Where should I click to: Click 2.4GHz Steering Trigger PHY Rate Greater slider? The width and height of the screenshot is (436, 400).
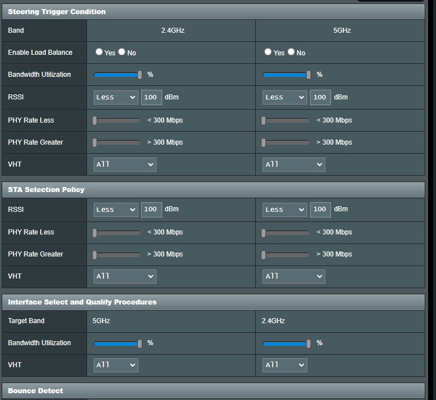(x=116, y=142)
